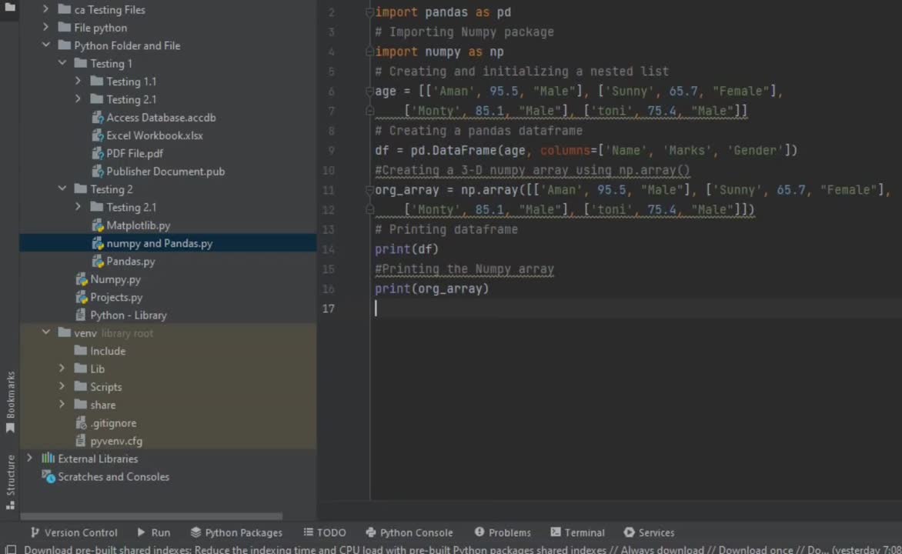The width and height of the screenshot is (902, 554).
Task: Click the Projects.py Python file icon
Action: 81,297
